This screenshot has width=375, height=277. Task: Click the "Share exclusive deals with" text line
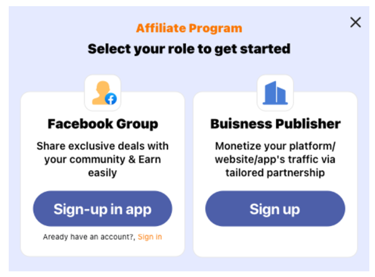[103, 146]
